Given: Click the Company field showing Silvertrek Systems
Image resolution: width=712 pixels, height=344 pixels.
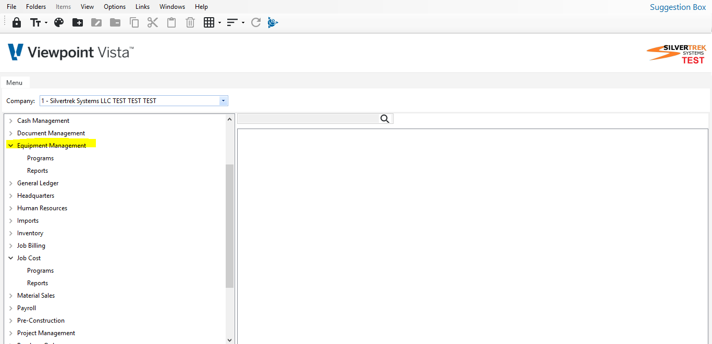Looking at the screenshot, I should coord(130,101).
